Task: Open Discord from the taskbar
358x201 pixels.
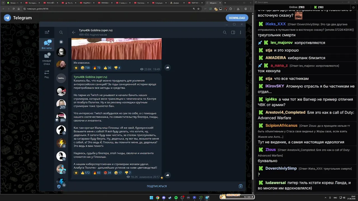Action: pyautogui.click(x=164, y=198)
